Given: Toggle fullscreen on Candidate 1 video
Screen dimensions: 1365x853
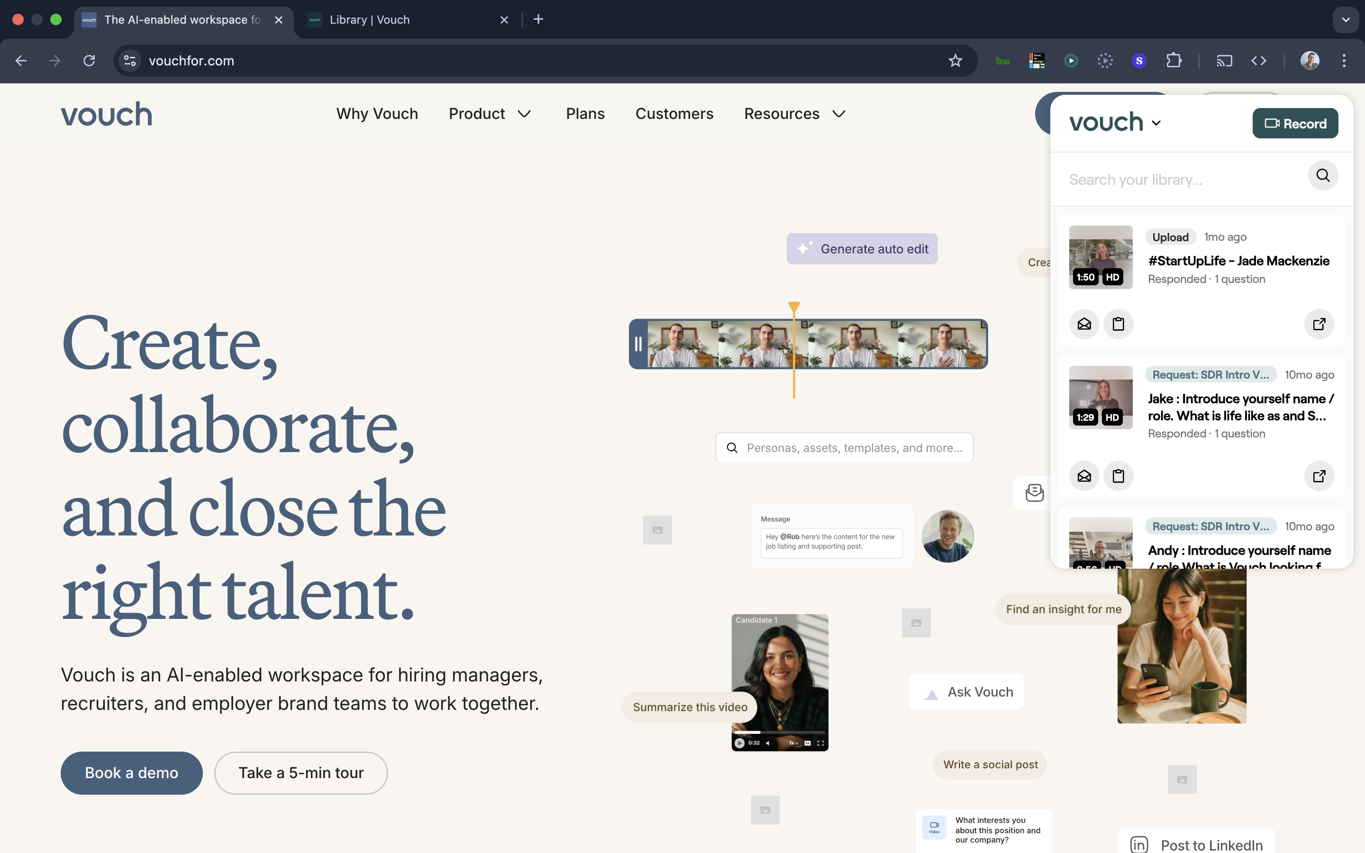Looking at the screenshot, I should [820, 743].
